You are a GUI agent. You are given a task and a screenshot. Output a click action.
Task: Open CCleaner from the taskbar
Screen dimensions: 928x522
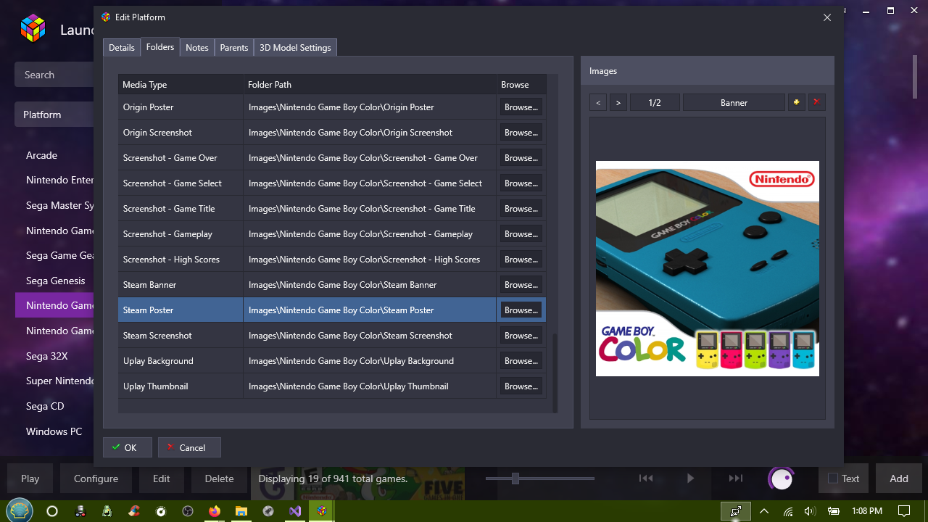pyautogui.click(x=134, y=511)
